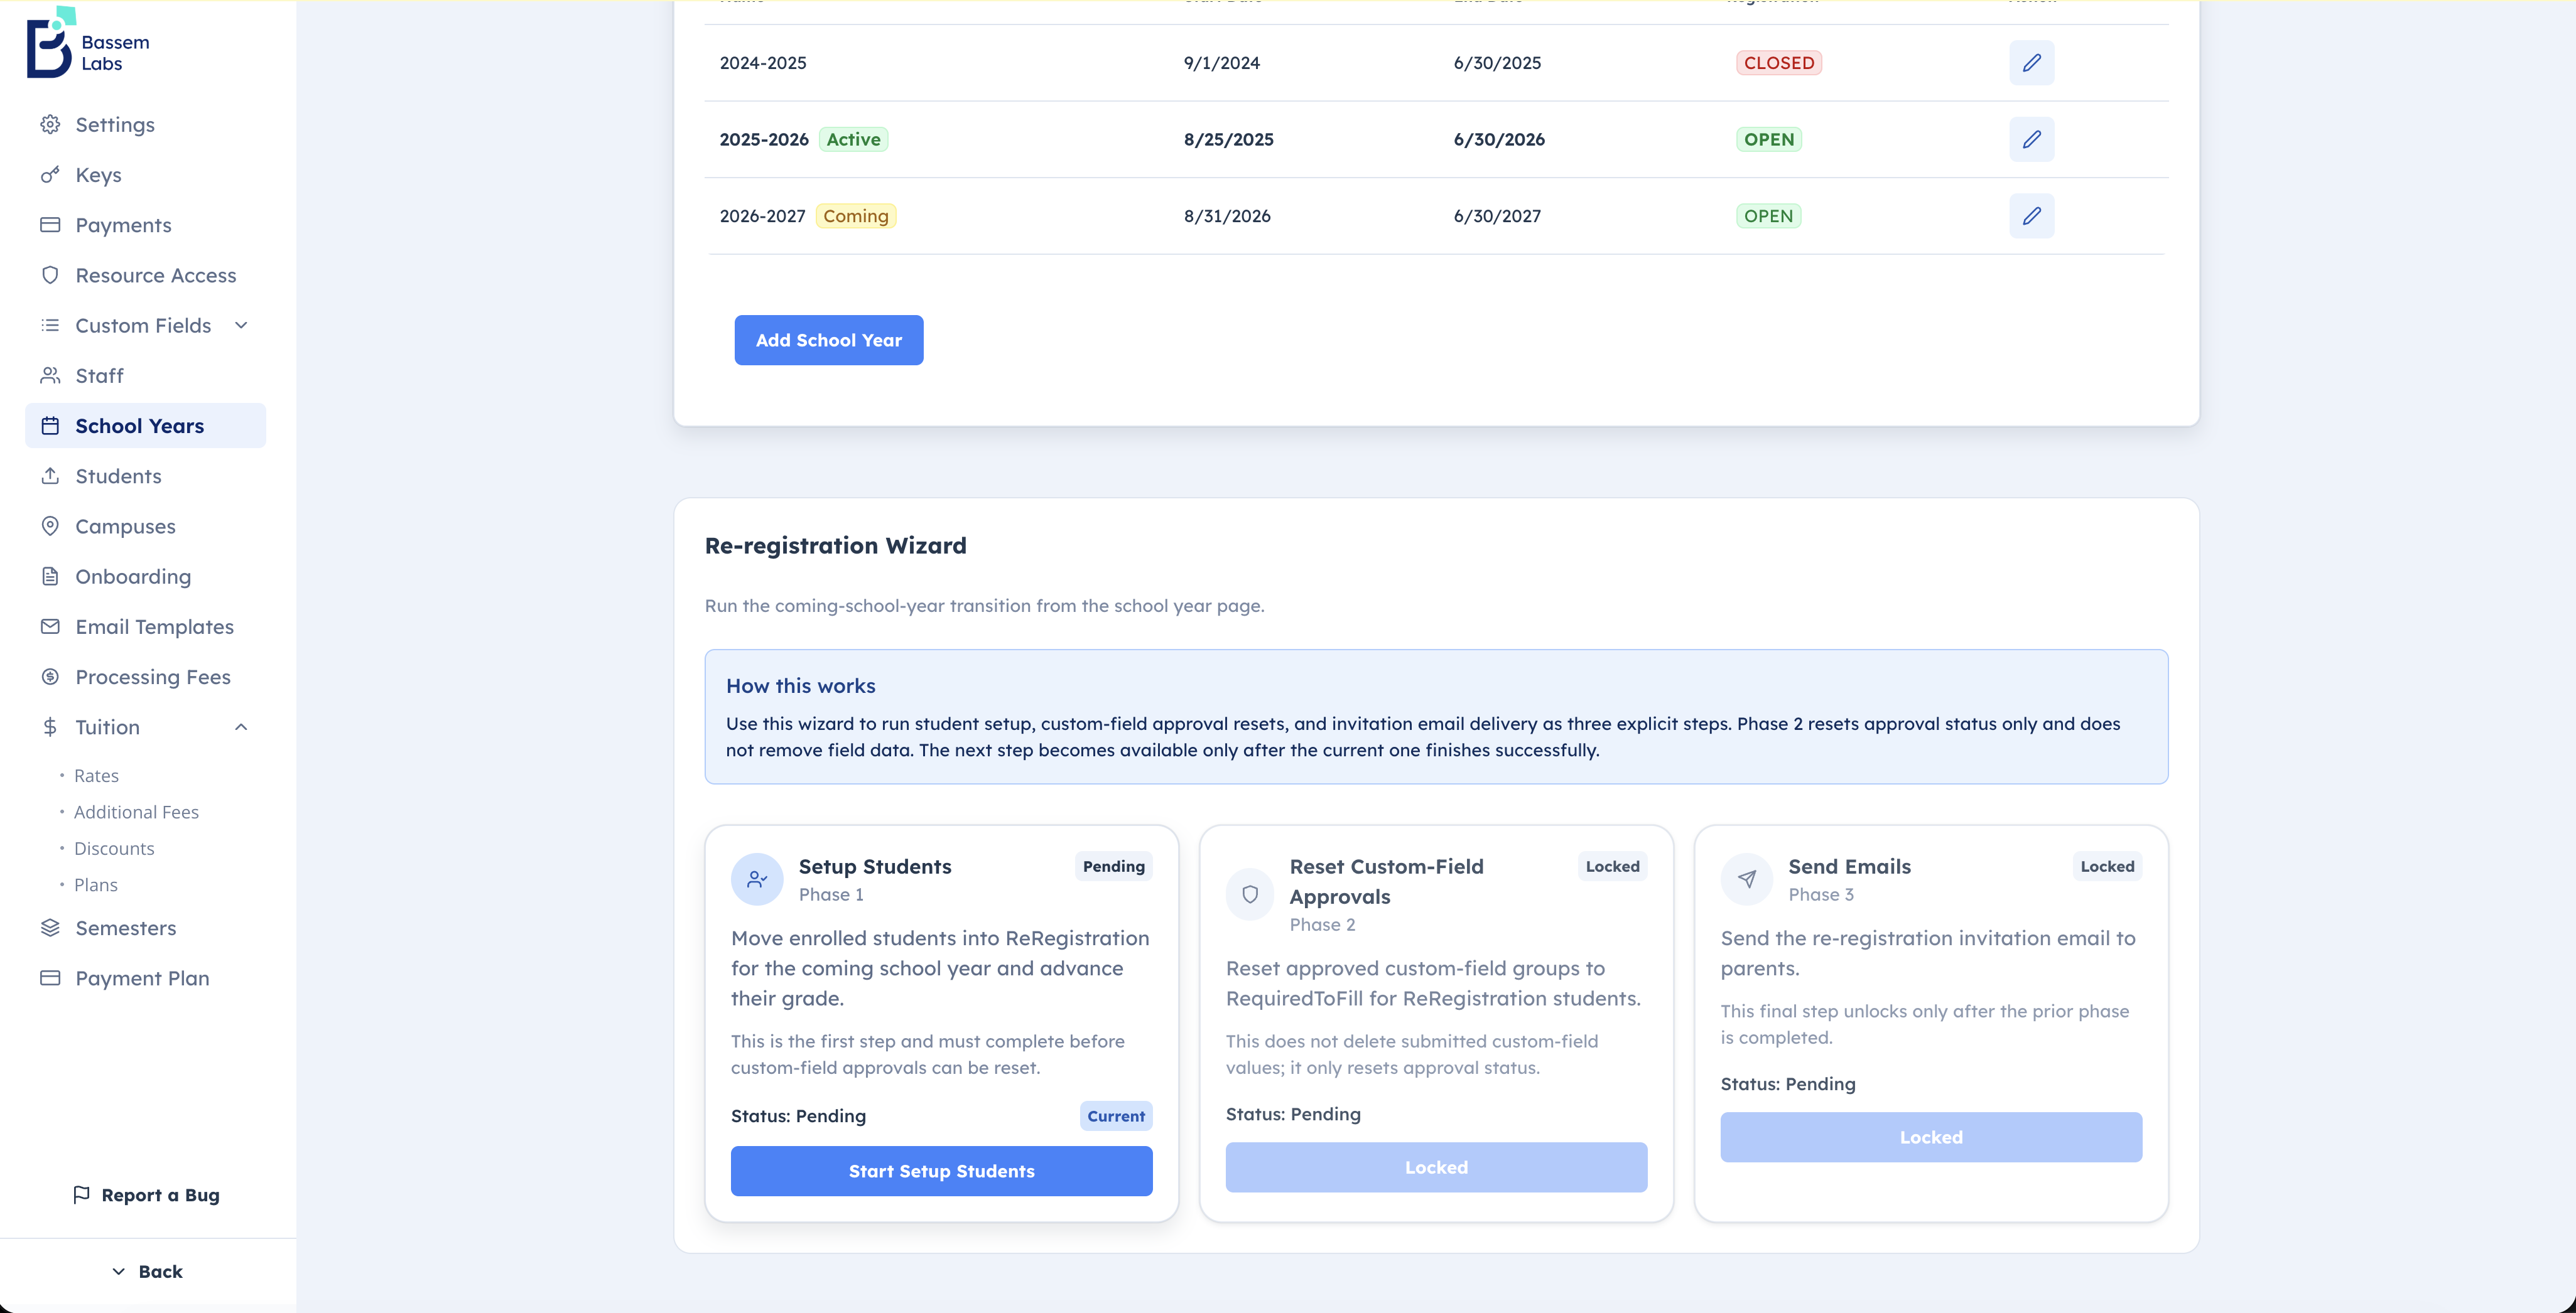Open Email Templates
Image resolution: width=2576 pixels, height=1313 pixels.
145,626
